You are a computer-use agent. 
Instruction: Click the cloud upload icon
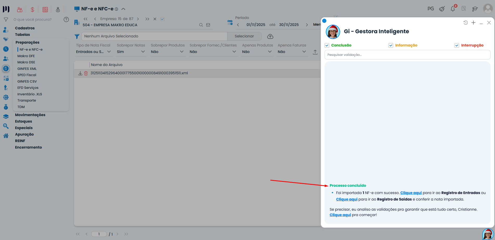pyautogui.click(x=270, y=36)
